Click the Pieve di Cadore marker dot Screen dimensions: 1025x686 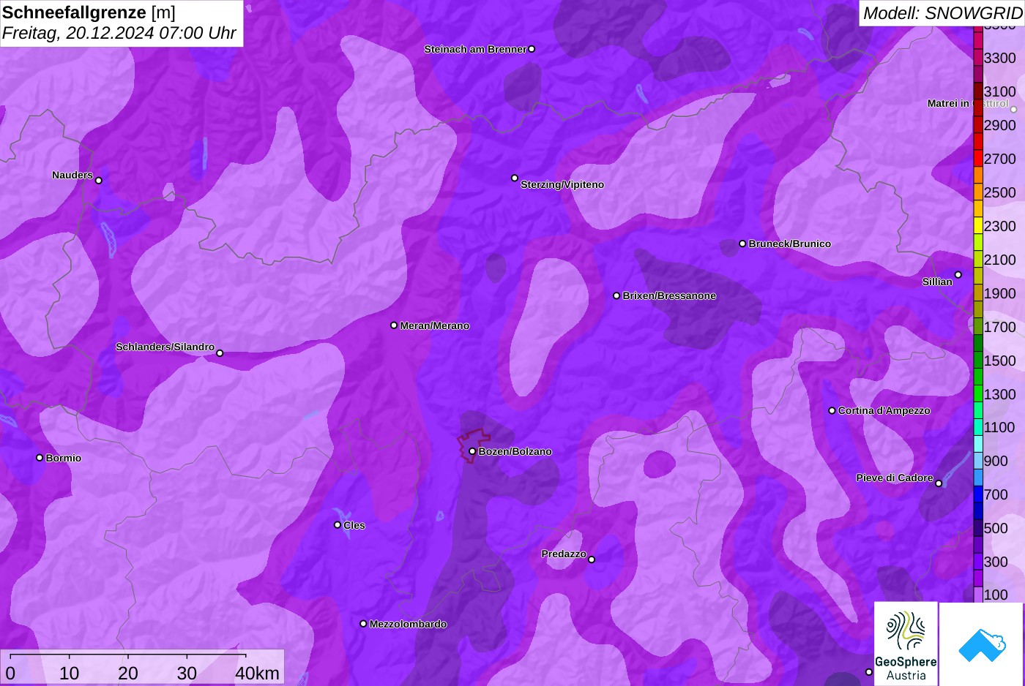939,483
